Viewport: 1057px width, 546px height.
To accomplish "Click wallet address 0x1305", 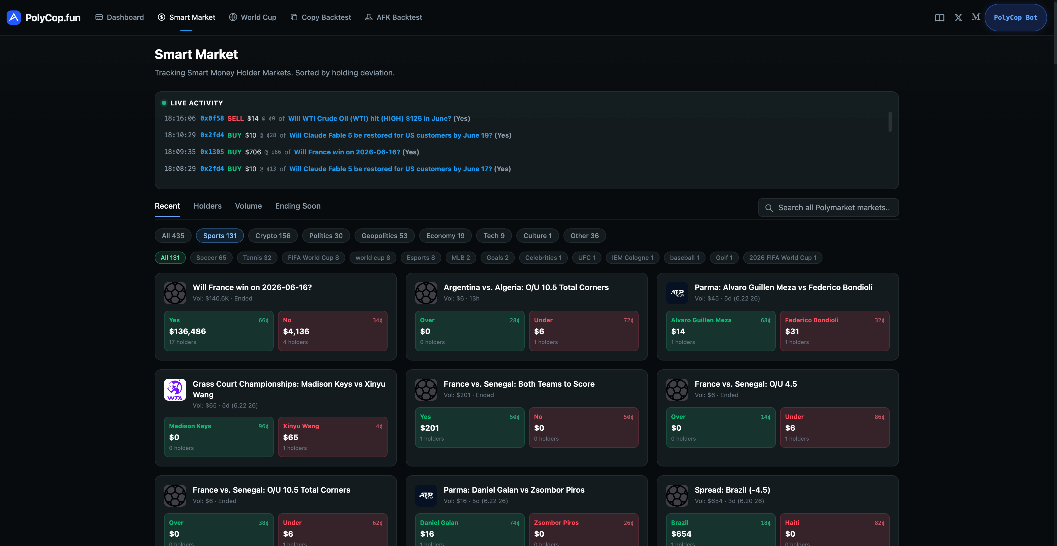I will pyautogui.click(x=212, y=152).
